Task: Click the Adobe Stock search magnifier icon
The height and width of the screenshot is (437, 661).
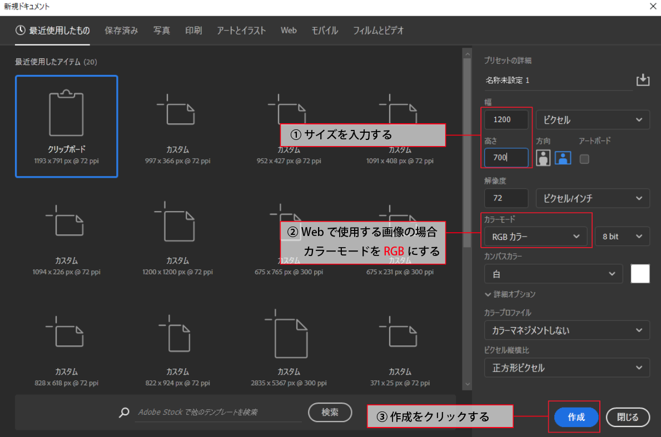Action: tap(125, 413)
